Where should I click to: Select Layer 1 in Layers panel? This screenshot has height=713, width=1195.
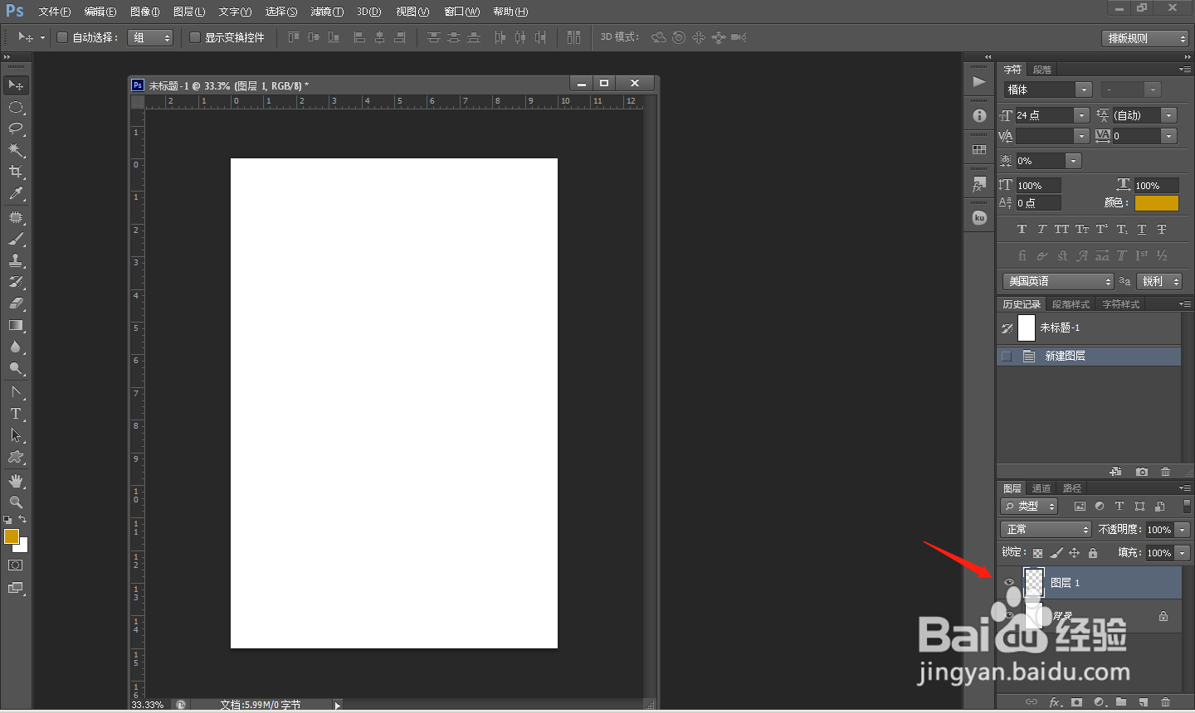(1090, 583)
